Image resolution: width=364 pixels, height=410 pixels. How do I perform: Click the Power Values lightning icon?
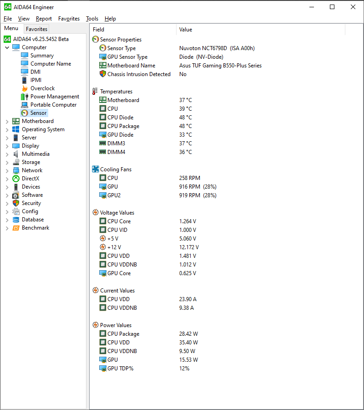[96, 325]
